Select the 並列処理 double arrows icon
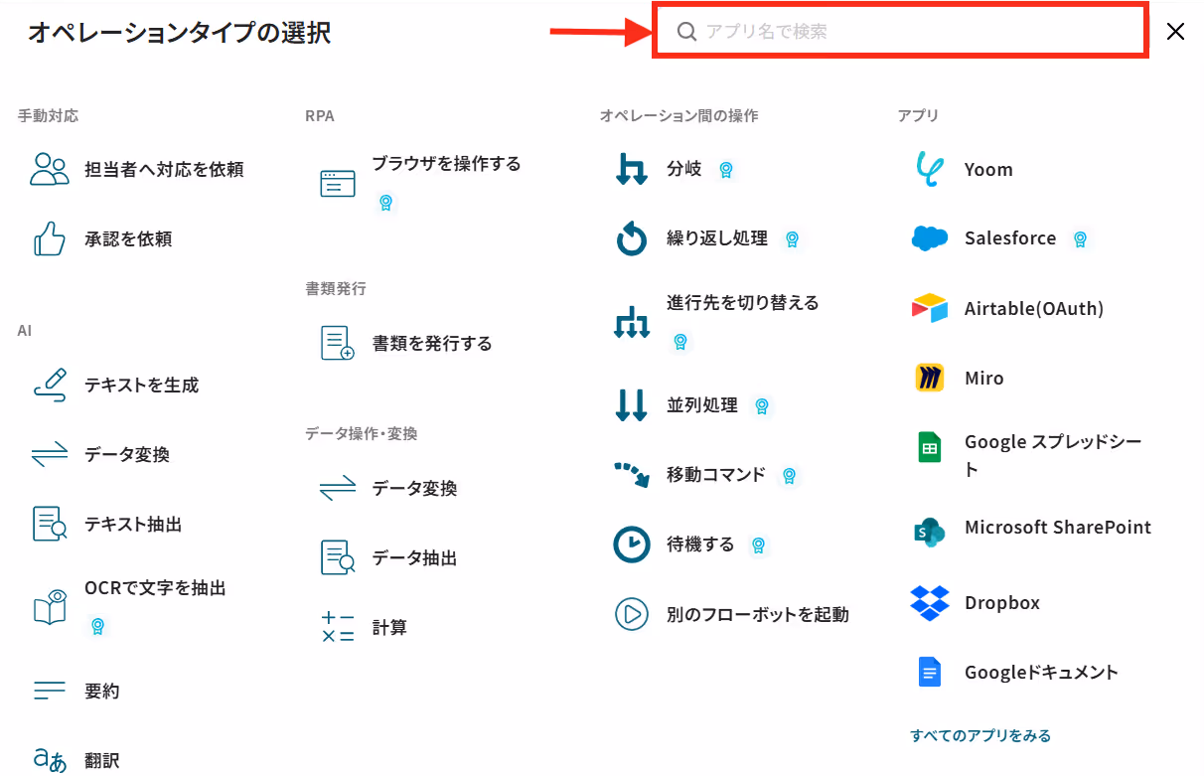Viewport: 1204px width, 776px height. coord(632,405)
